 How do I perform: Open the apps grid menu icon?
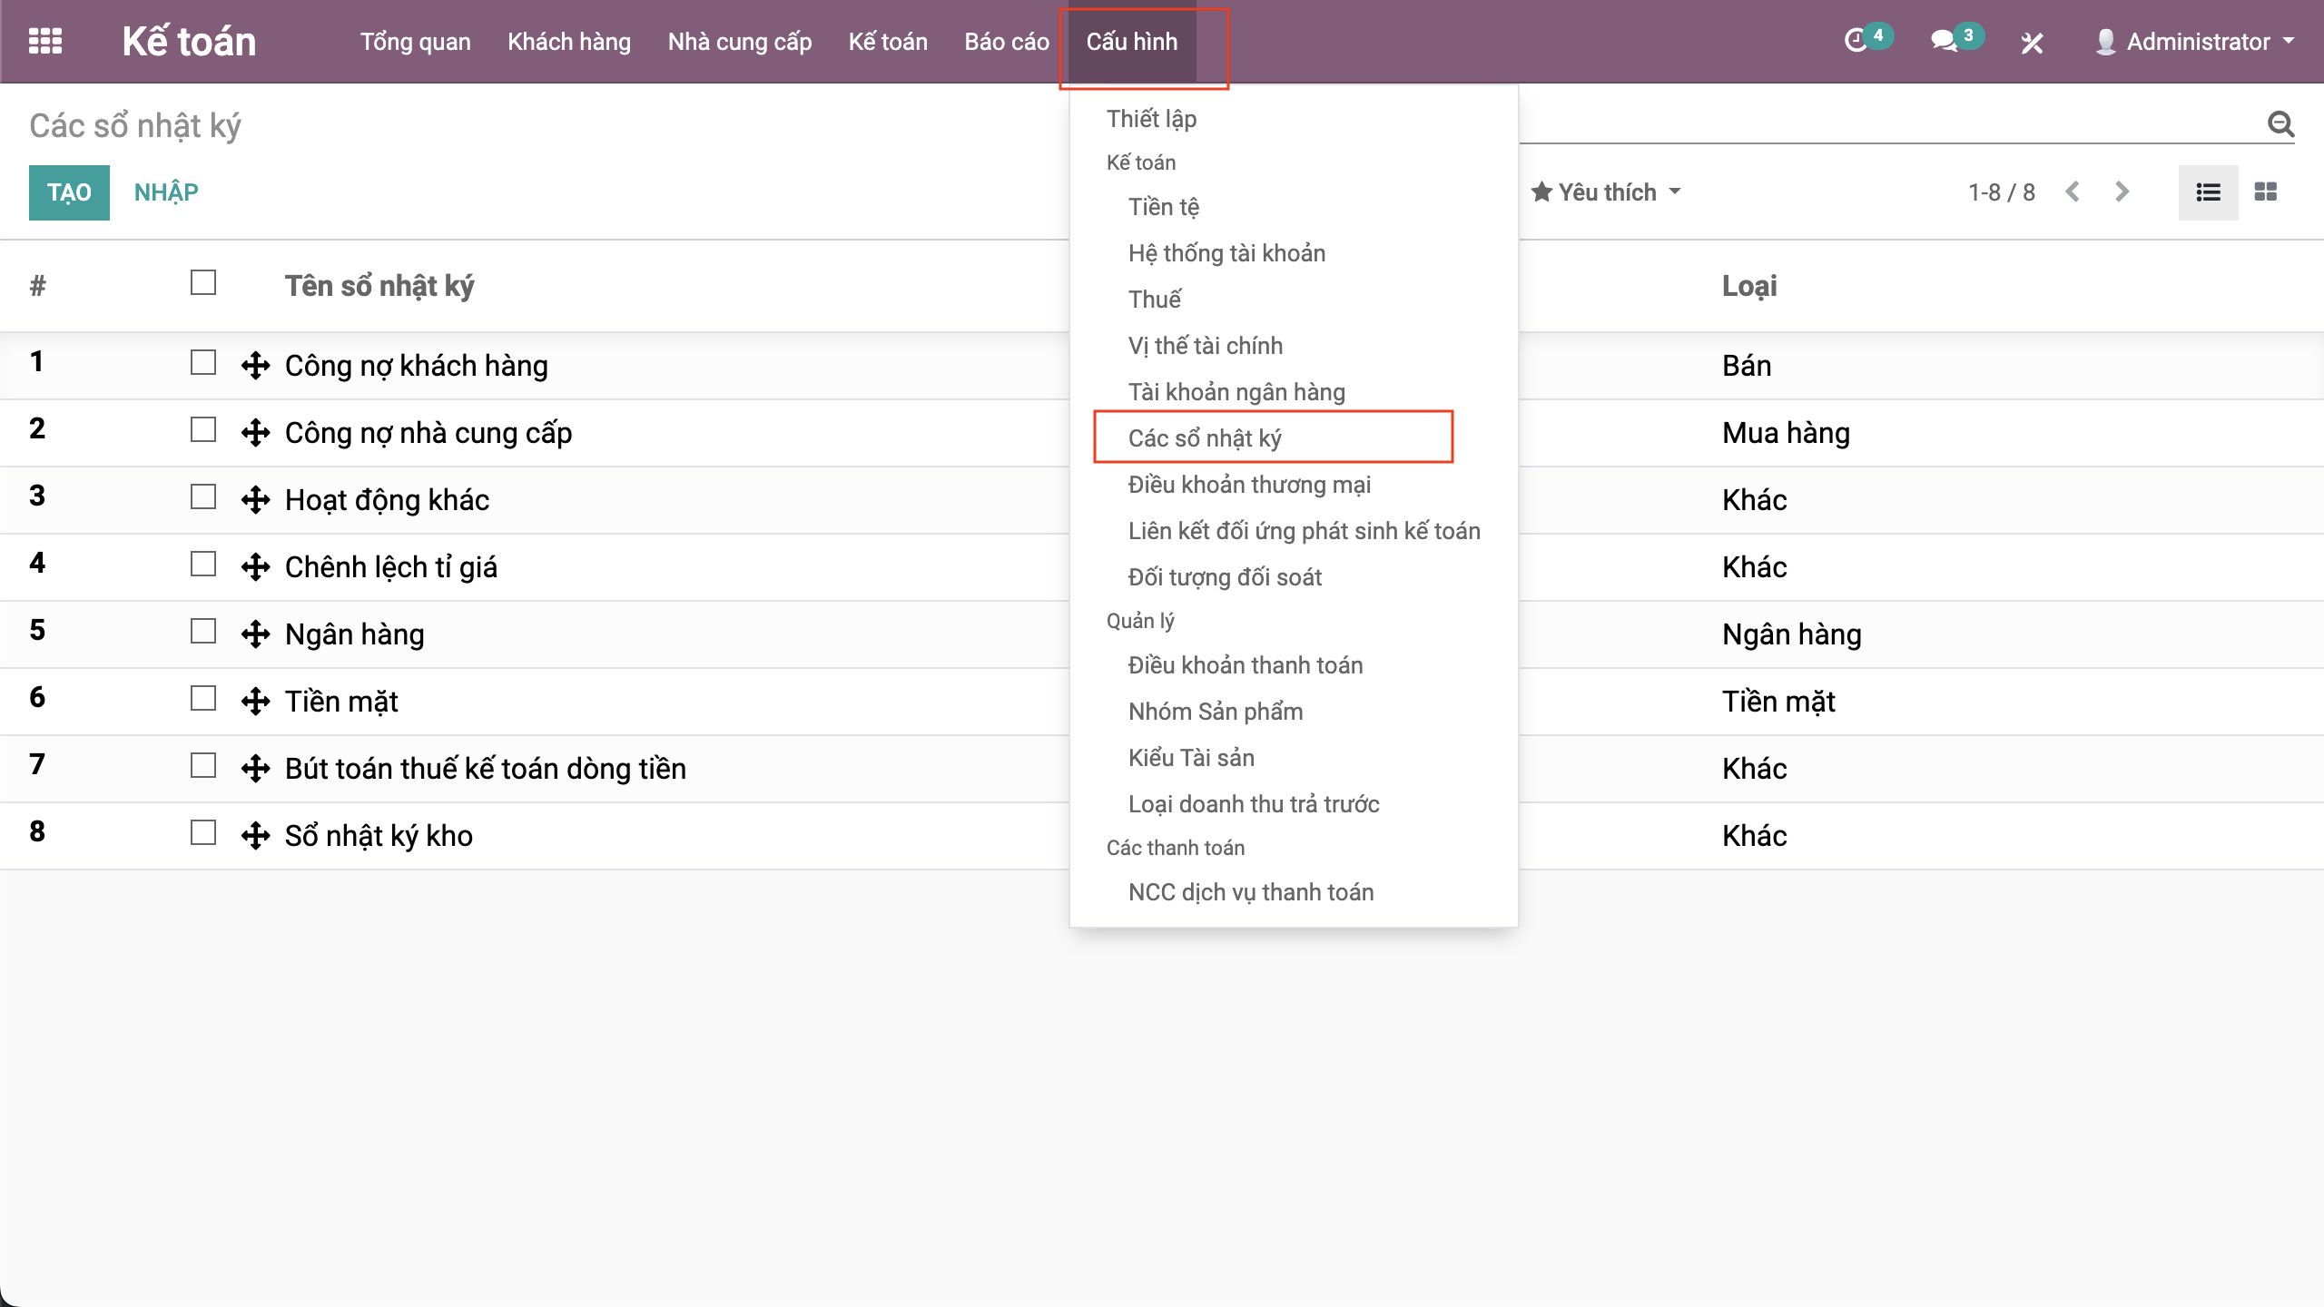[45, 42]
